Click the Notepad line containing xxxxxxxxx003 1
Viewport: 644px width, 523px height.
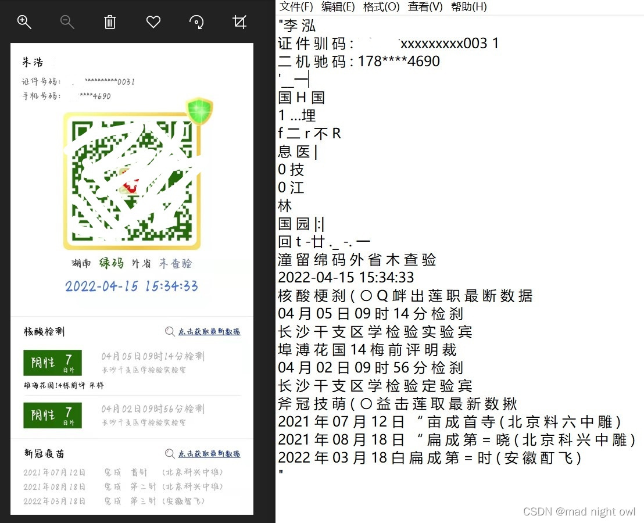coord(388,43)
